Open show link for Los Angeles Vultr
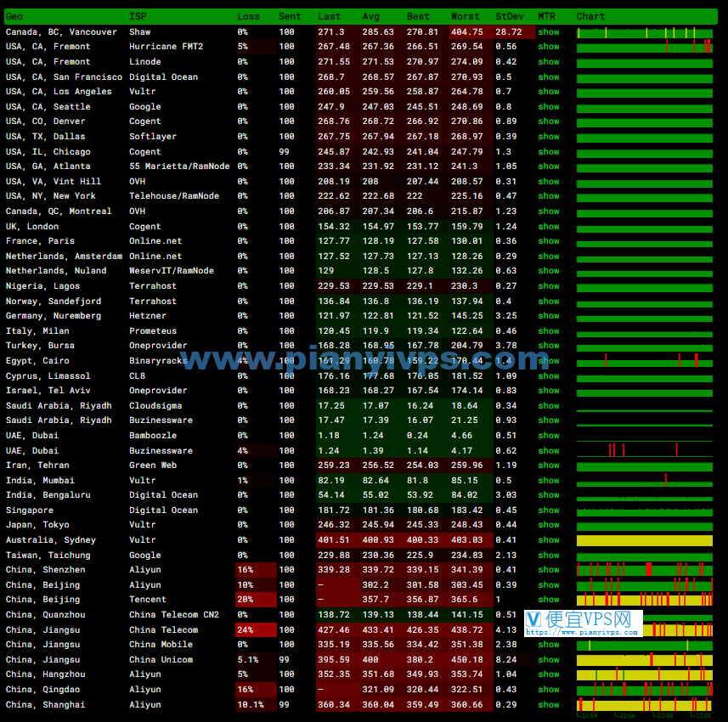 click(x=548, y=92)
